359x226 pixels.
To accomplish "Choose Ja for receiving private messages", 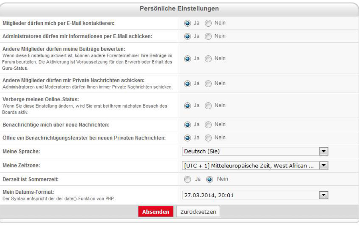I will click(x=187, y=84).
